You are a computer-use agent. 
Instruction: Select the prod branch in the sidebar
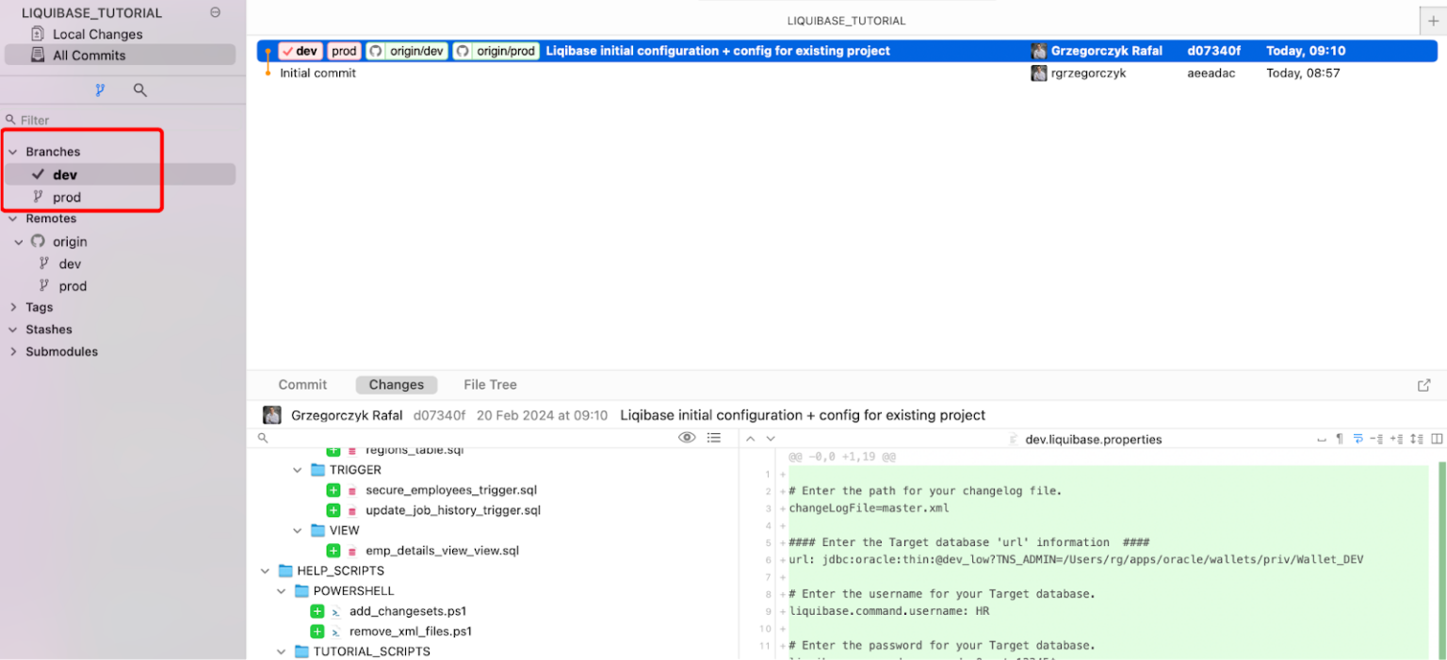(x=67, y=197)
